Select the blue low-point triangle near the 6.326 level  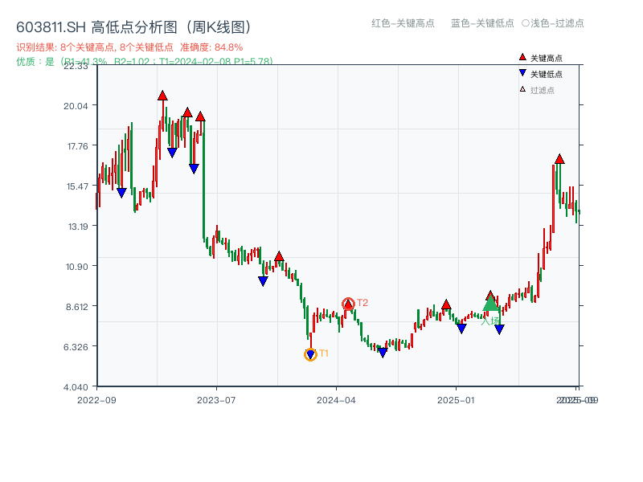[x=383, y=350]
